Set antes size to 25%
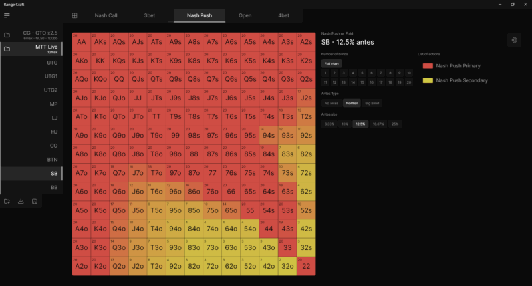The width and height of the screenshot is (532, 286). pyautogui.click(x=395, y=124)
